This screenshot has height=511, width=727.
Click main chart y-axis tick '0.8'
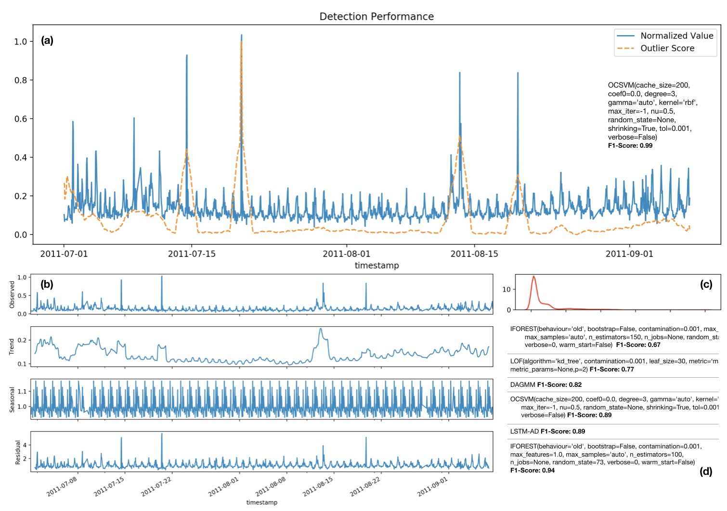pos(21,80)
